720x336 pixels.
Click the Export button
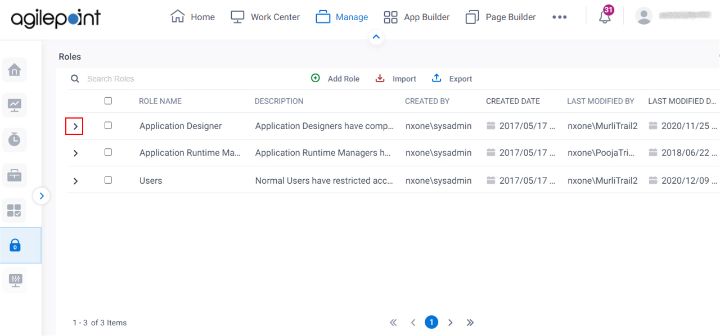(452, 79)
